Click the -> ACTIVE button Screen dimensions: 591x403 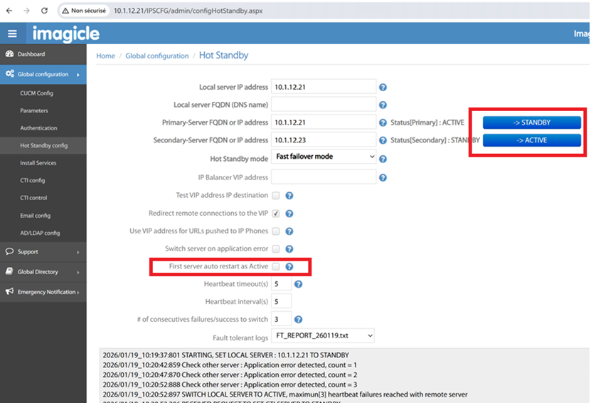pyautogui.click(x=531, y=140)
